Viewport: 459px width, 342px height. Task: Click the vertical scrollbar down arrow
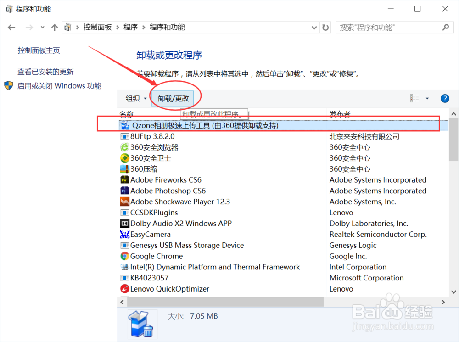(453, 292)
